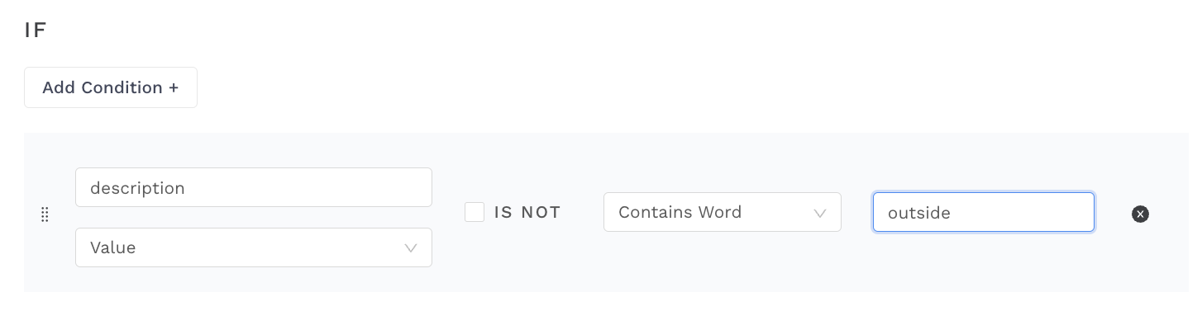
Task: Open the Contains Word operator dropdown
Action: (x=723, y=212)
